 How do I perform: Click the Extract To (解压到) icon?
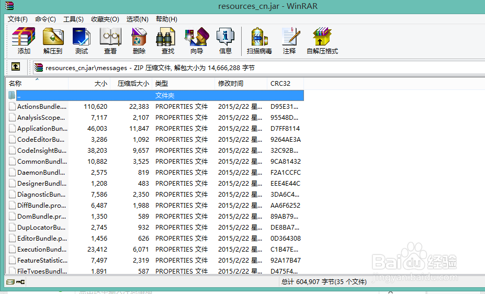pos(53,40)
